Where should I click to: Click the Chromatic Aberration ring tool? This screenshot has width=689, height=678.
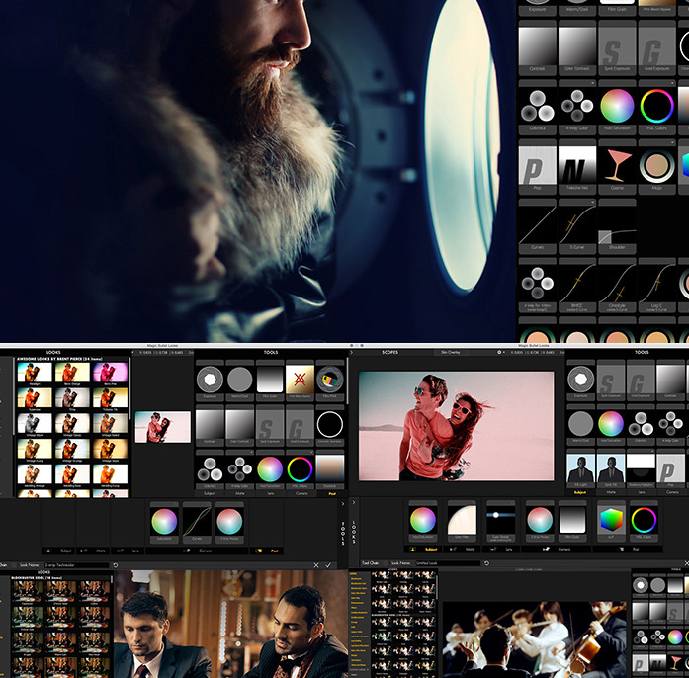[330, 425]
